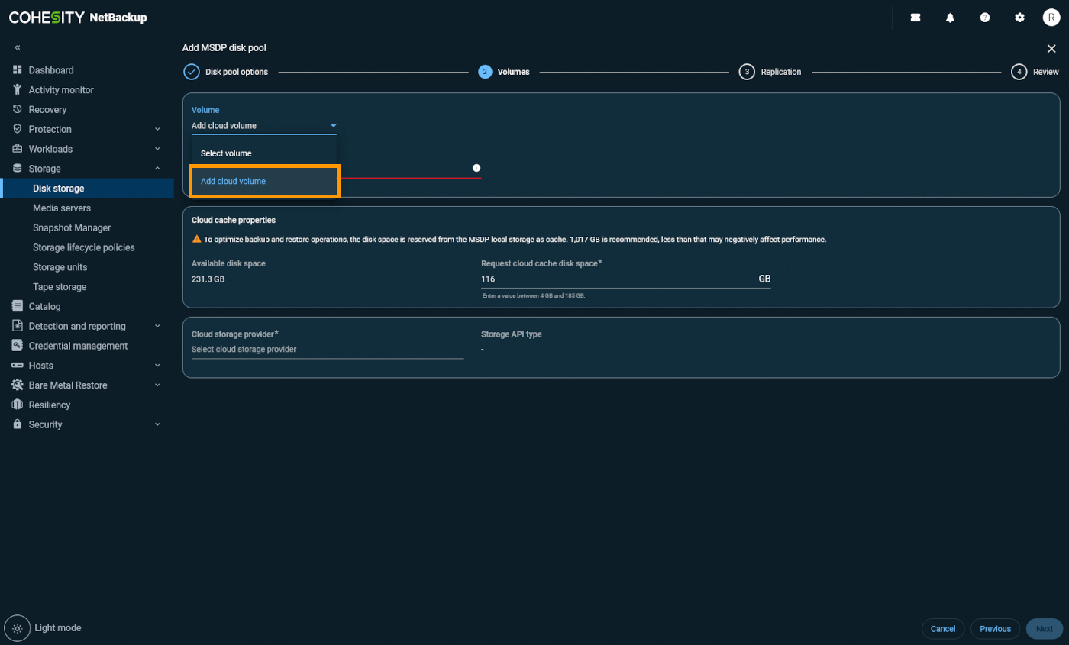Click the Request cloud cache disk space field
The width and height of the screenshot is (1069, 645).
coord(611,279)
